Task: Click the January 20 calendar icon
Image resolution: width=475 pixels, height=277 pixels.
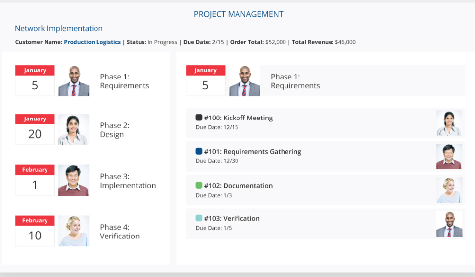Action: 35,129
